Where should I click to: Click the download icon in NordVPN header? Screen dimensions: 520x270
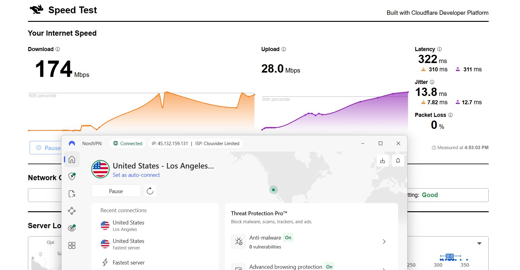coord(382,161)
